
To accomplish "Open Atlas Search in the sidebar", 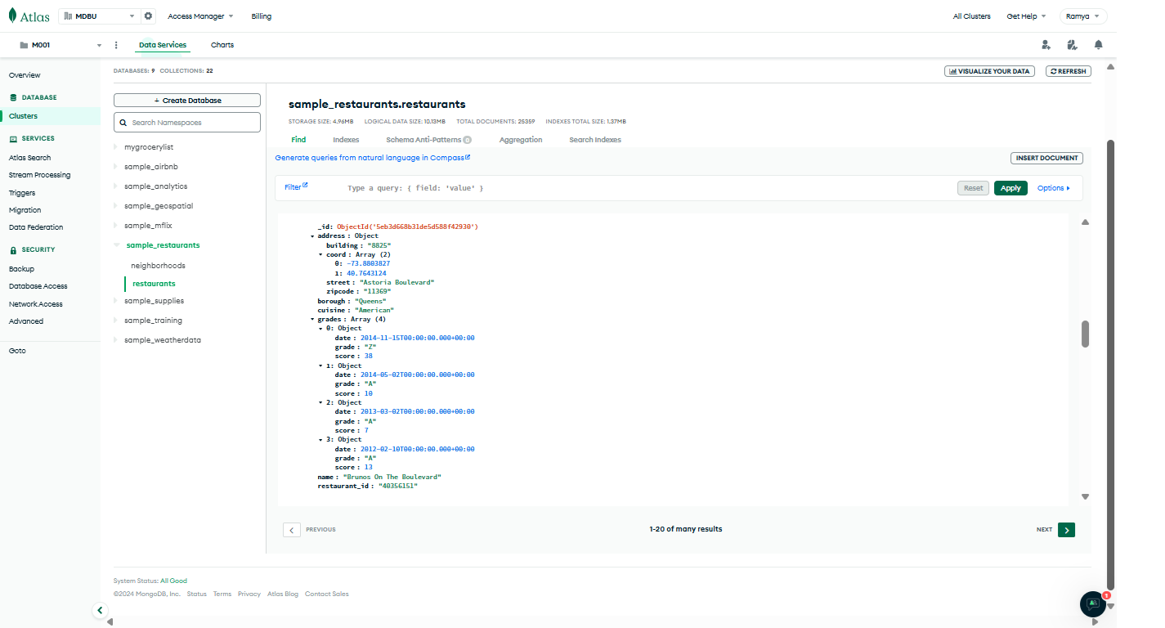I will 29,158.
